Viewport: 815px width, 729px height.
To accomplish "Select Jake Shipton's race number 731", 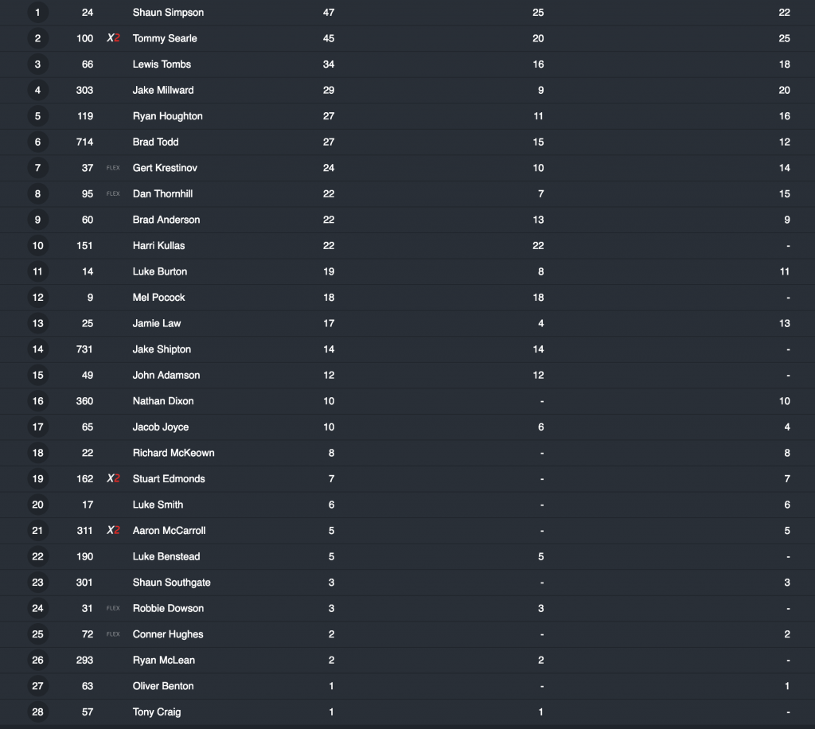I will 84,349.
